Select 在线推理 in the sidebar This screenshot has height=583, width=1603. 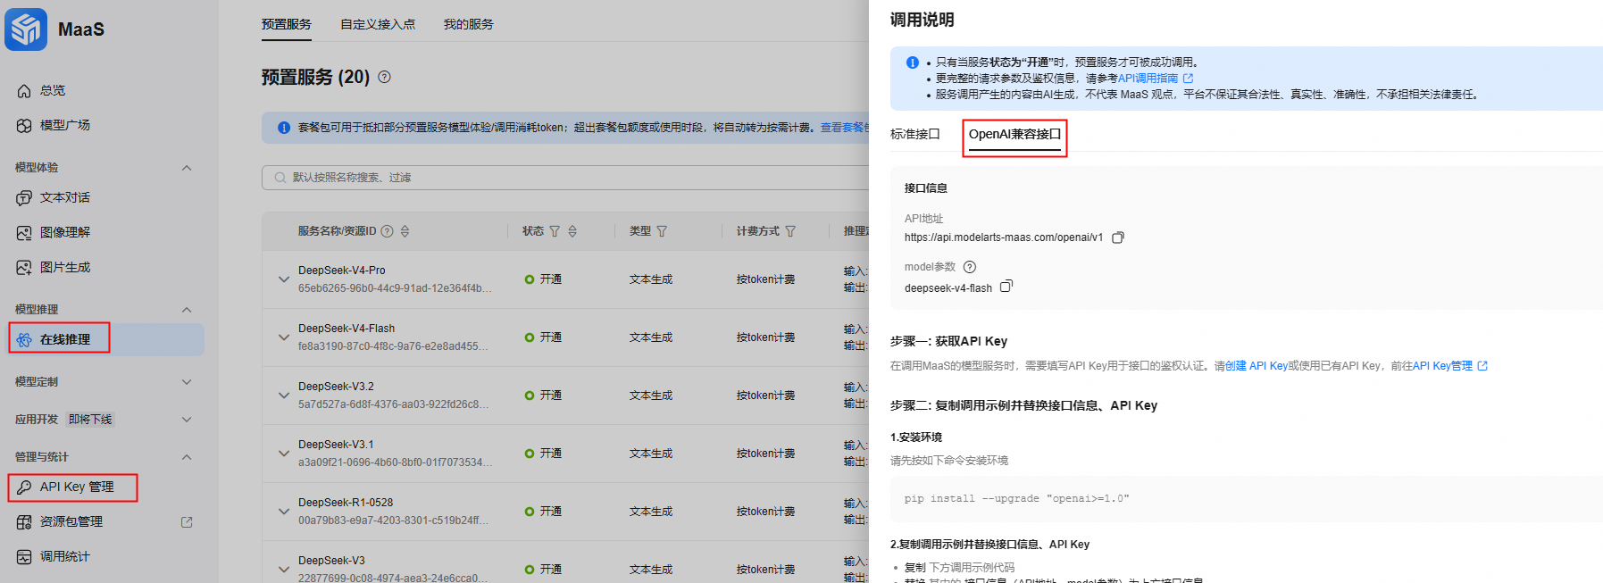point(65,339)
